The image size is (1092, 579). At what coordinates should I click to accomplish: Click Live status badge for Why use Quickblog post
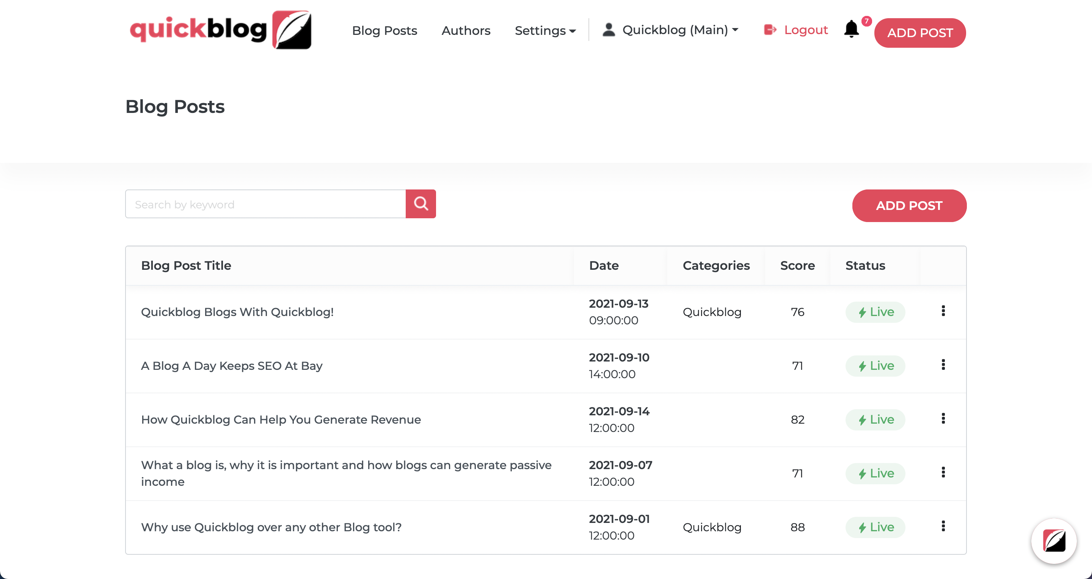pyautogui.click(x=875, y=527)
